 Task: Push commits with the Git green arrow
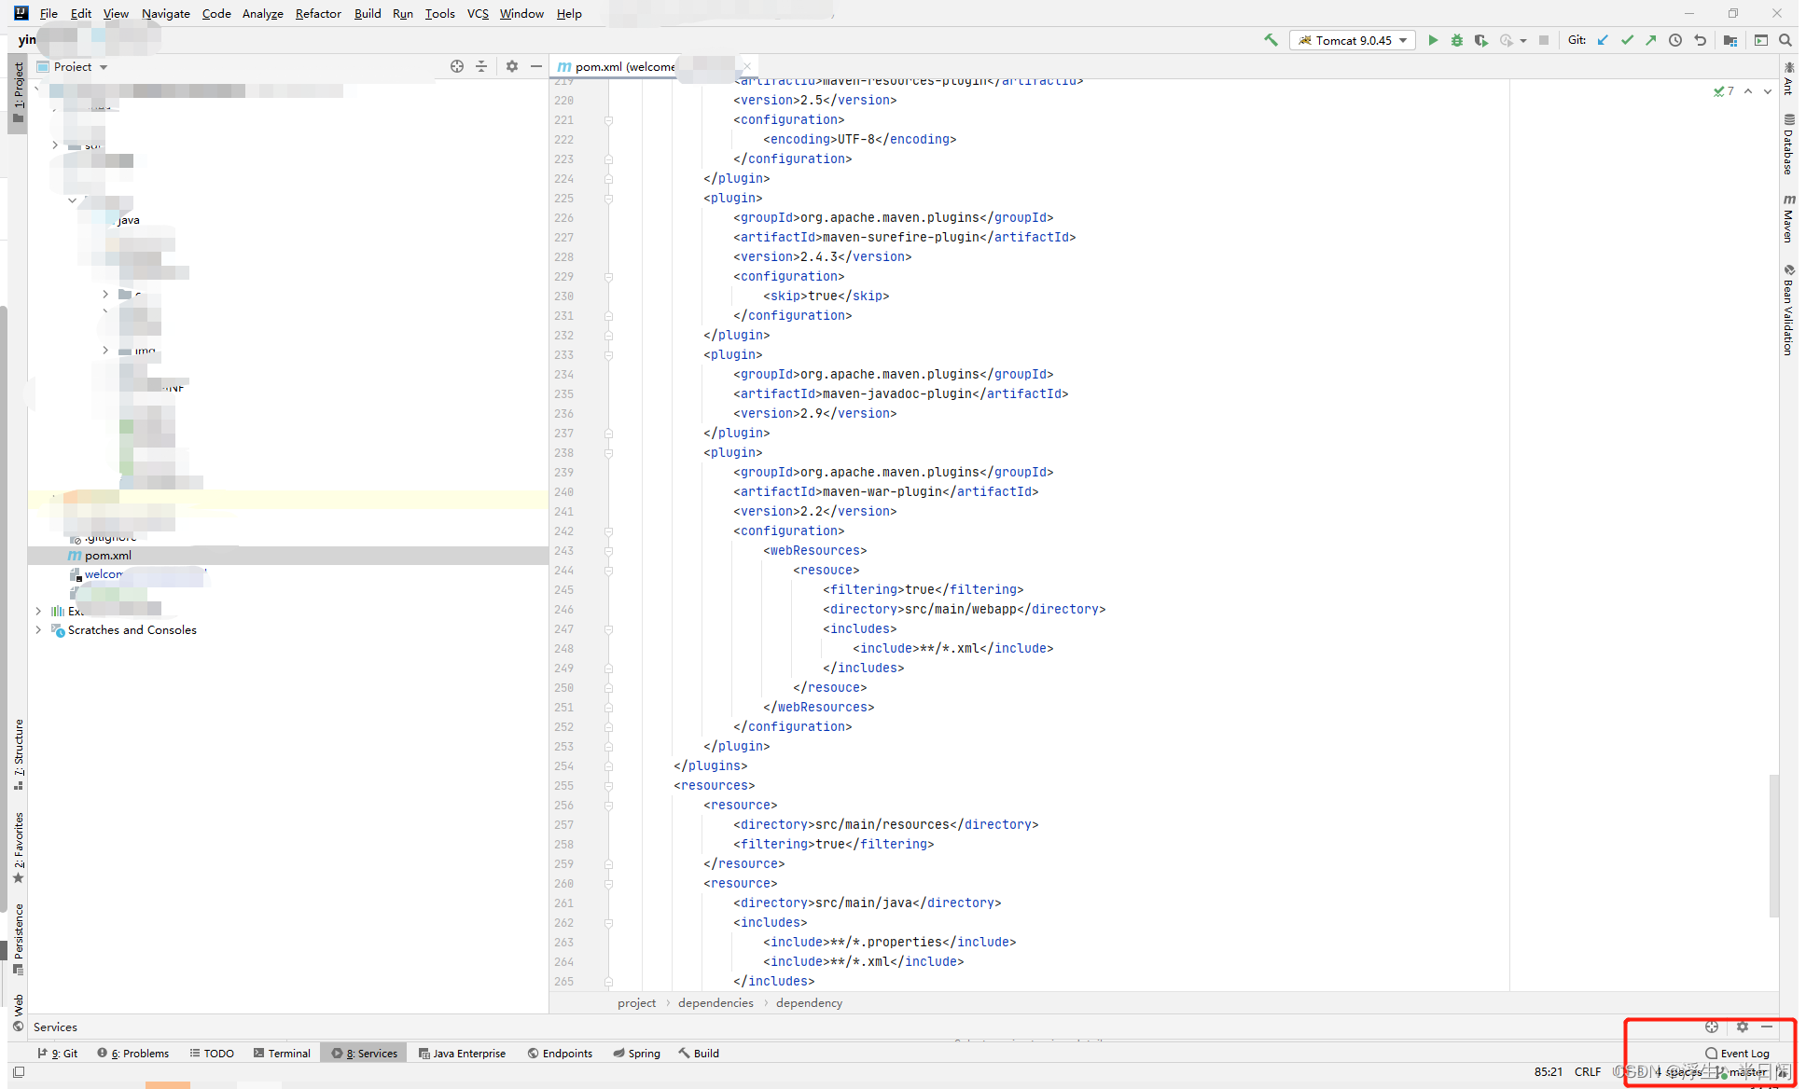[1651, 40]
